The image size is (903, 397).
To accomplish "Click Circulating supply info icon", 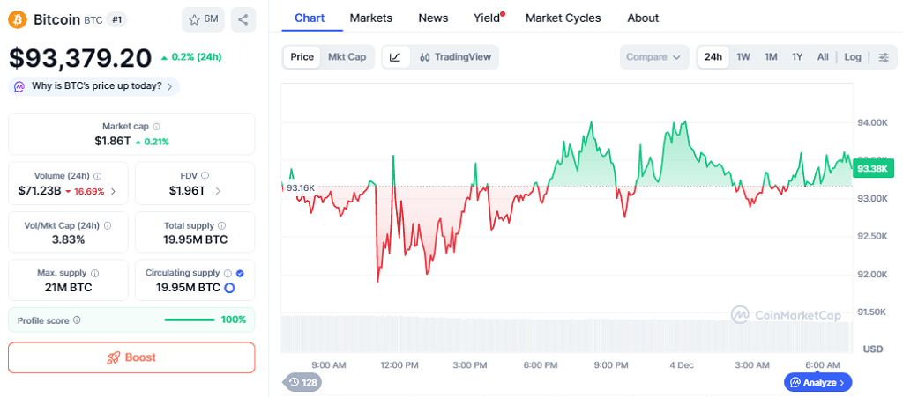I will (228, 273).
